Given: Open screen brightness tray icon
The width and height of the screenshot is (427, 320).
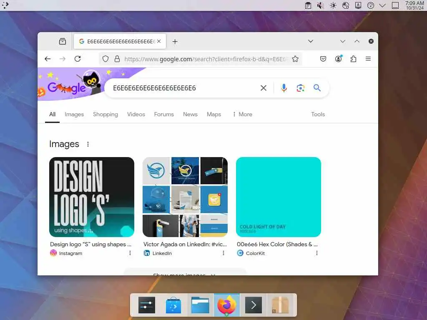Looking at the screenshot, I should click(333, 5).
